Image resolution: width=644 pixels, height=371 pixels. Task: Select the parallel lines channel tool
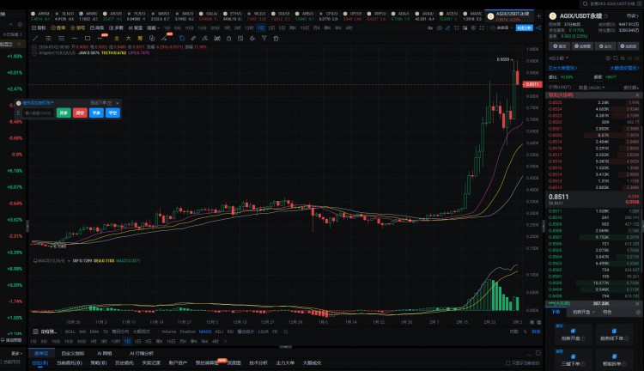click(x=48, y=38)
